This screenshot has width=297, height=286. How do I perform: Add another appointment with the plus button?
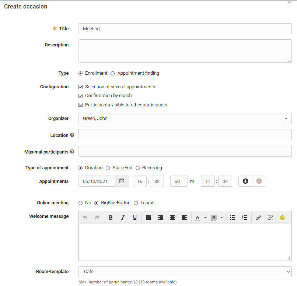[245, 181]
